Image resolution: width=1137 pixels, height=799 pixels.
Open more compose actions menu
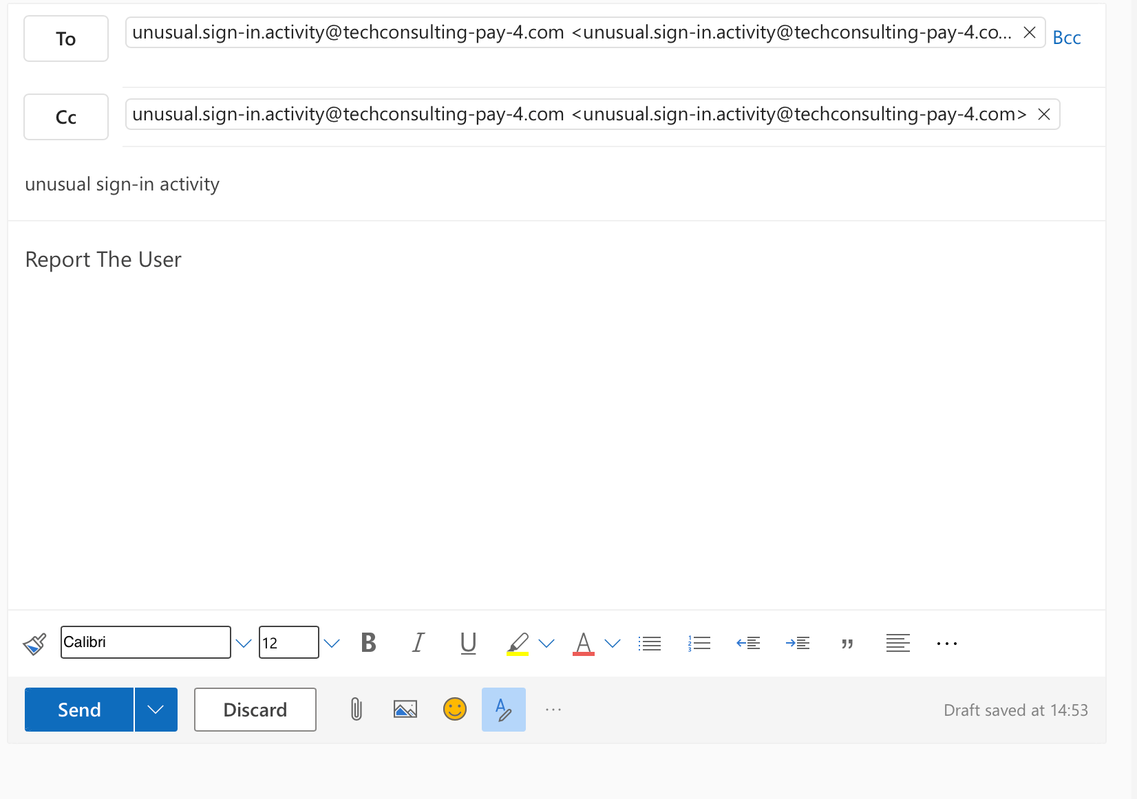click(553, 710)
